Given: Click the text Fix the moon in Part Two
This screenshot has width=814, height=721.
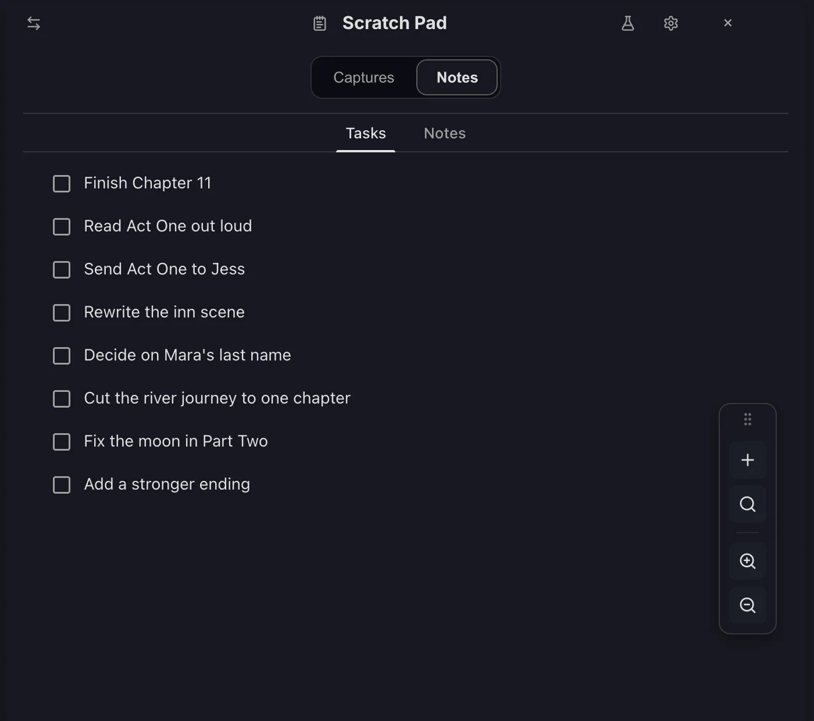Looking at the screenshot, I should [176, 441].
